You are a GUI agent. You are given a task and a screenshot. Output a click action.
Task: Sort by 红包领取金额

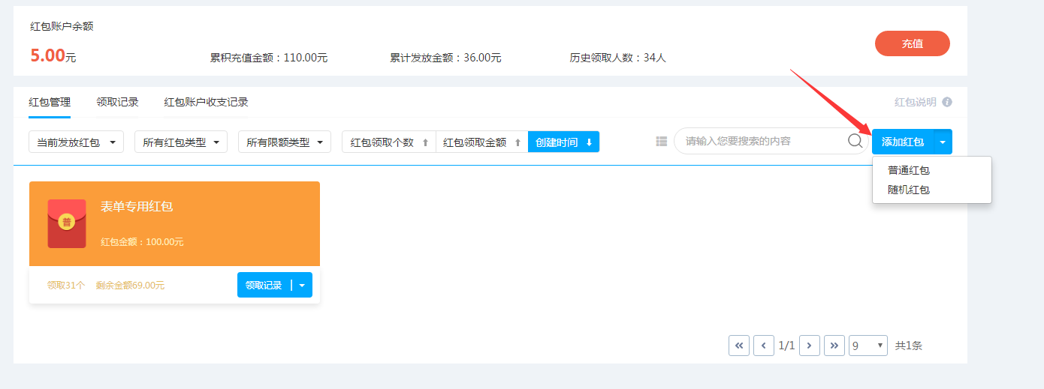pos(481,142)
